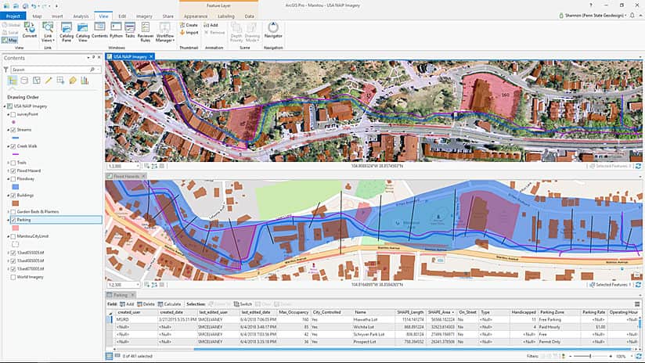645x363 pixels.
Task: Click the Undo icon
Action: tap(34, 5)
